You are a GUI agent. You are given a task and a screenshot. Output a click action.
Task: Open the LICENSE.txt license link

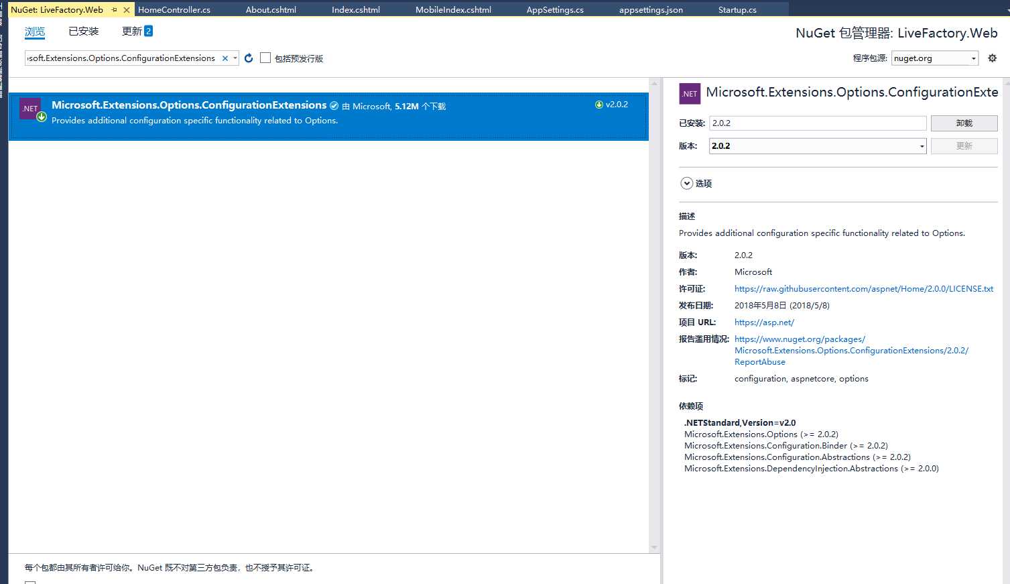click(864, 289)
